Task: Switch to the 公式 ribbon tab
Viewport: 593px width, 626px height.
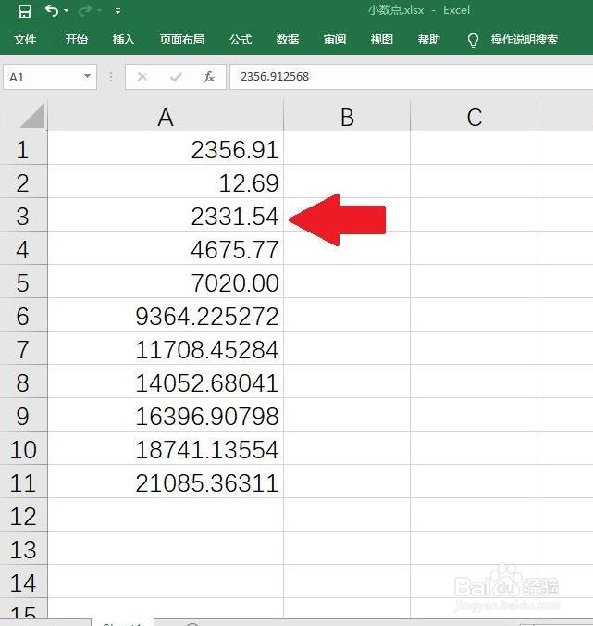Action: pyautogui.click(x=241, y=39)
